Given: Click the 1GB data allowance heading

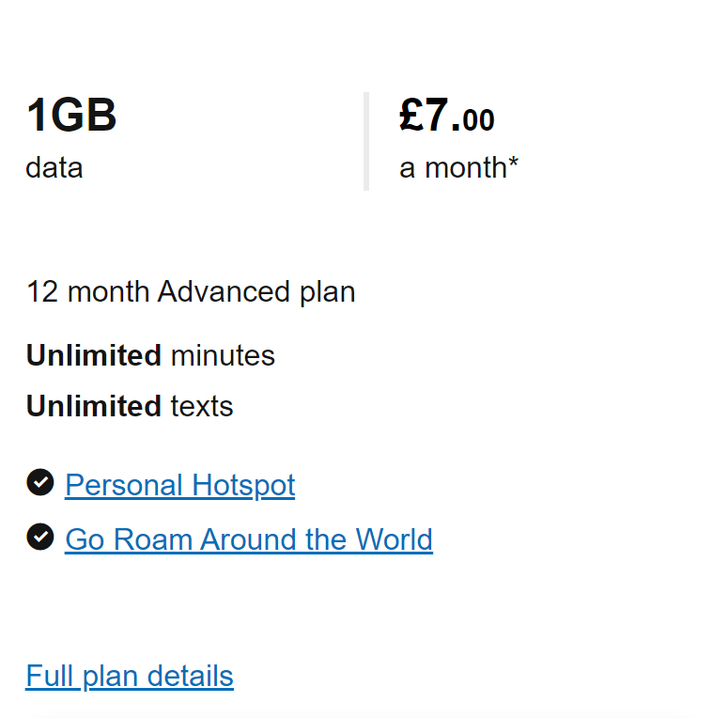Looking at the screenshot, I should click(x=71, y=115).
